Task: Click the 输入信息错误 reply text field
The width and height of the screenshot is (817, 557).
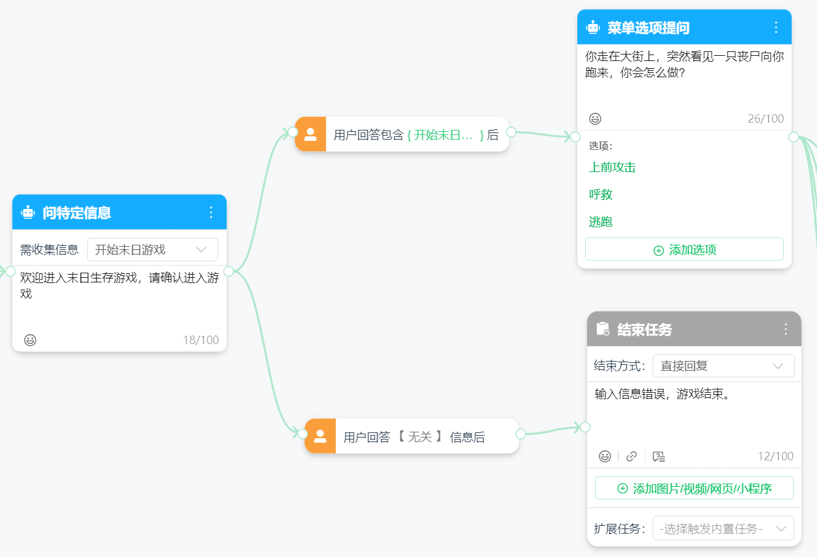Action: pos(694,412)
